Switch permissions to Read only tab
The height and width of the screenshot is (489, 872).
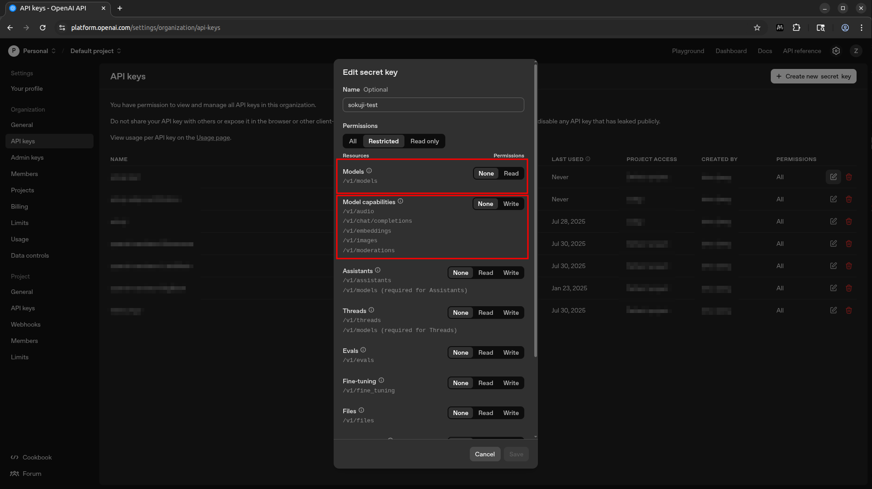pyautogui.click(x=424, y=141)
